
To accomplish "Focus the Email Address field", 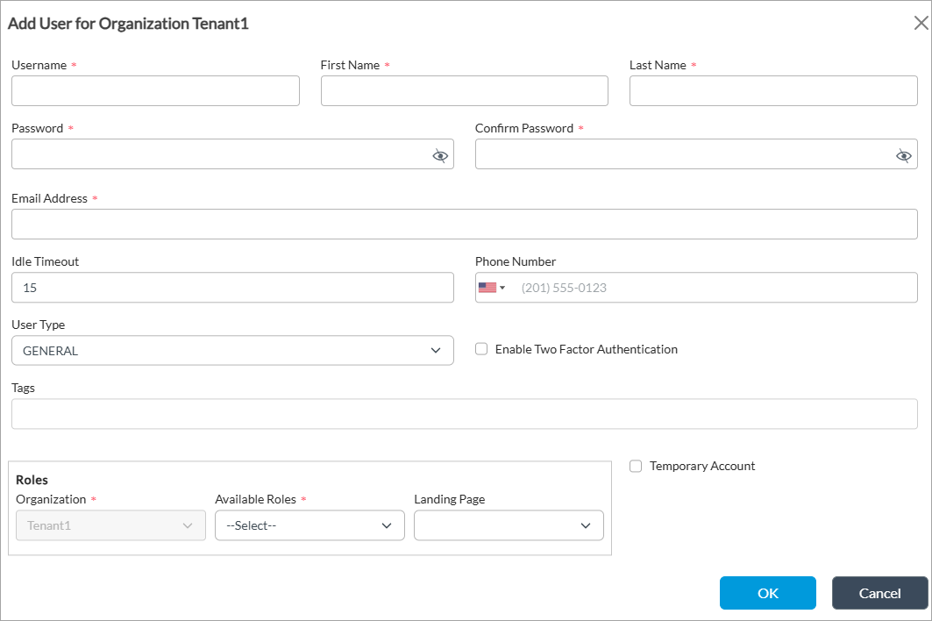I will tap(464, 225).
